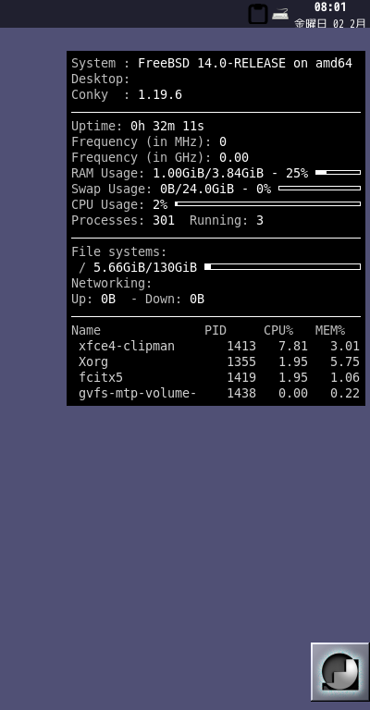Click the MEM% column header

pyautogui.click(x=330, y=331)
